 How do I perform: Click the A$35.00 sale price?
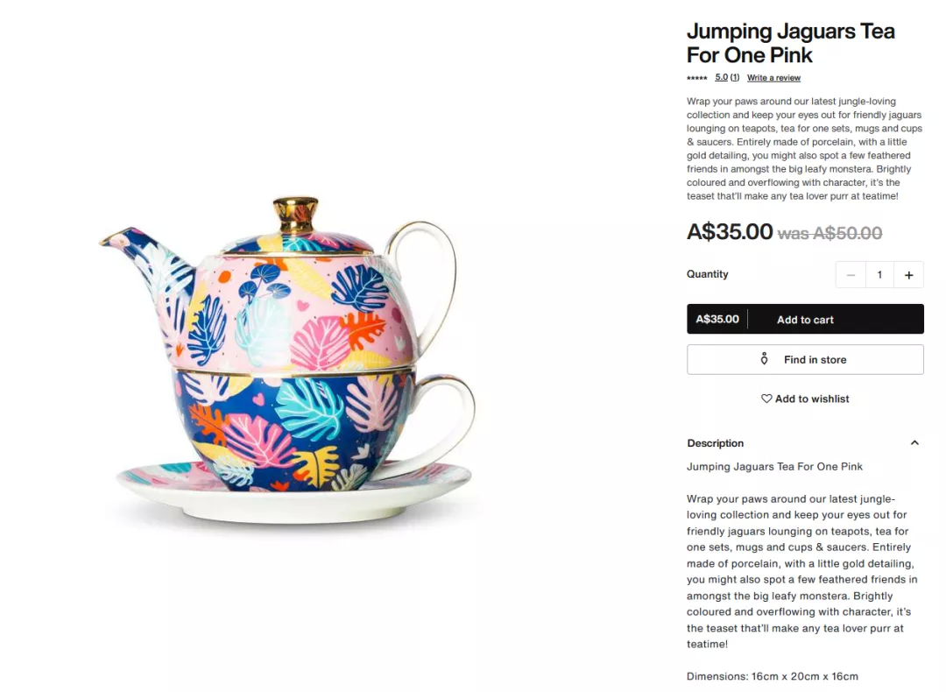pyautogui.click(x=730, y=231)
